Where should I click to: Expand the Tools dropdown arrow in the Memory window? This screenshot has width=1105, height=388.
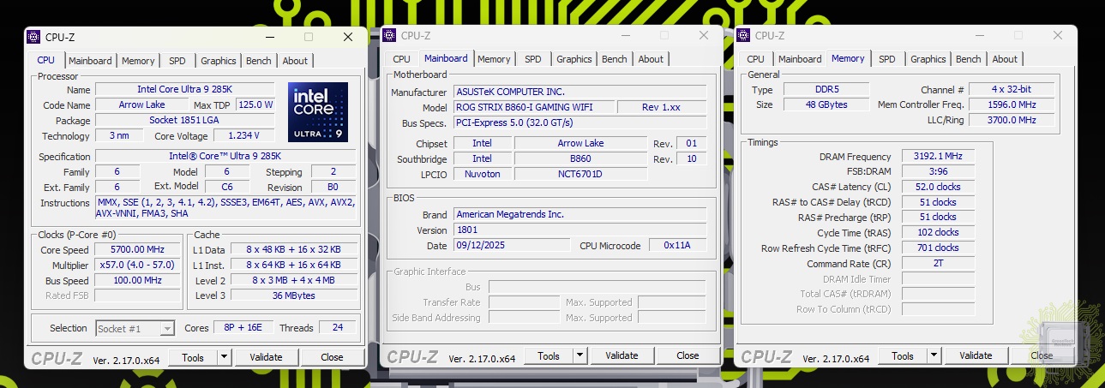[x=934, y=355]
